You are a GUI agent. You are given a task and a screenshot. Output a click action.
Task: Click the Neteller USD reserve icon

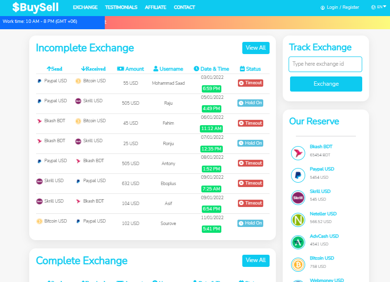coord(298,220)
